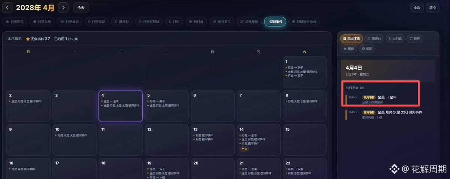
Task: Open the 当日详情 tab in side panel
Action: click(352, 38)
